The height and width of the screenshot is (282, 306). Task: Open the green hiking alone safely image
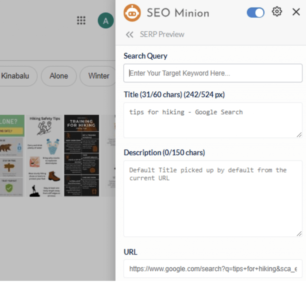pos(12,156)
